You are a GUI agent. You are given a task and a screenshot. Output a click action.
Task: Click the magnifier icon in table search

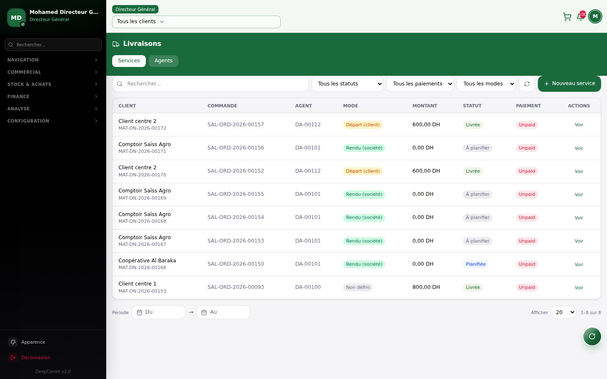(x=120, y=84)
